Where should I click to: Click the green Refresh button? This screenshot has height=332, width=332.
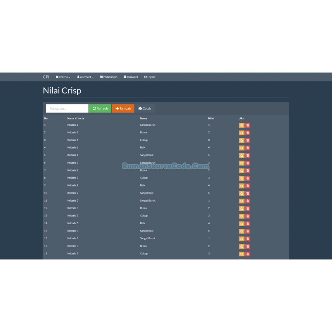coord(100,109)
